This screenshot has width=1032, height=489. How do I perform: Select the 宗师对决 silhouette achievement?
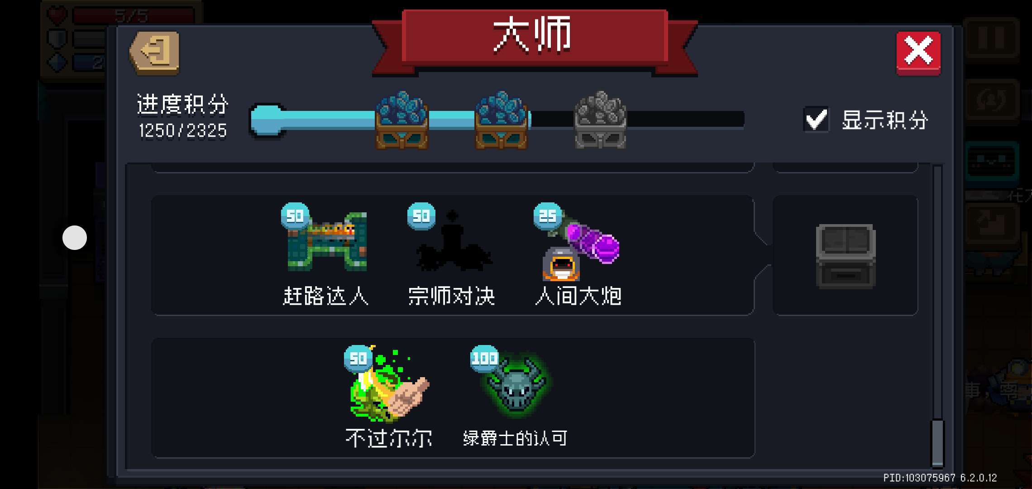coord(453,241)
